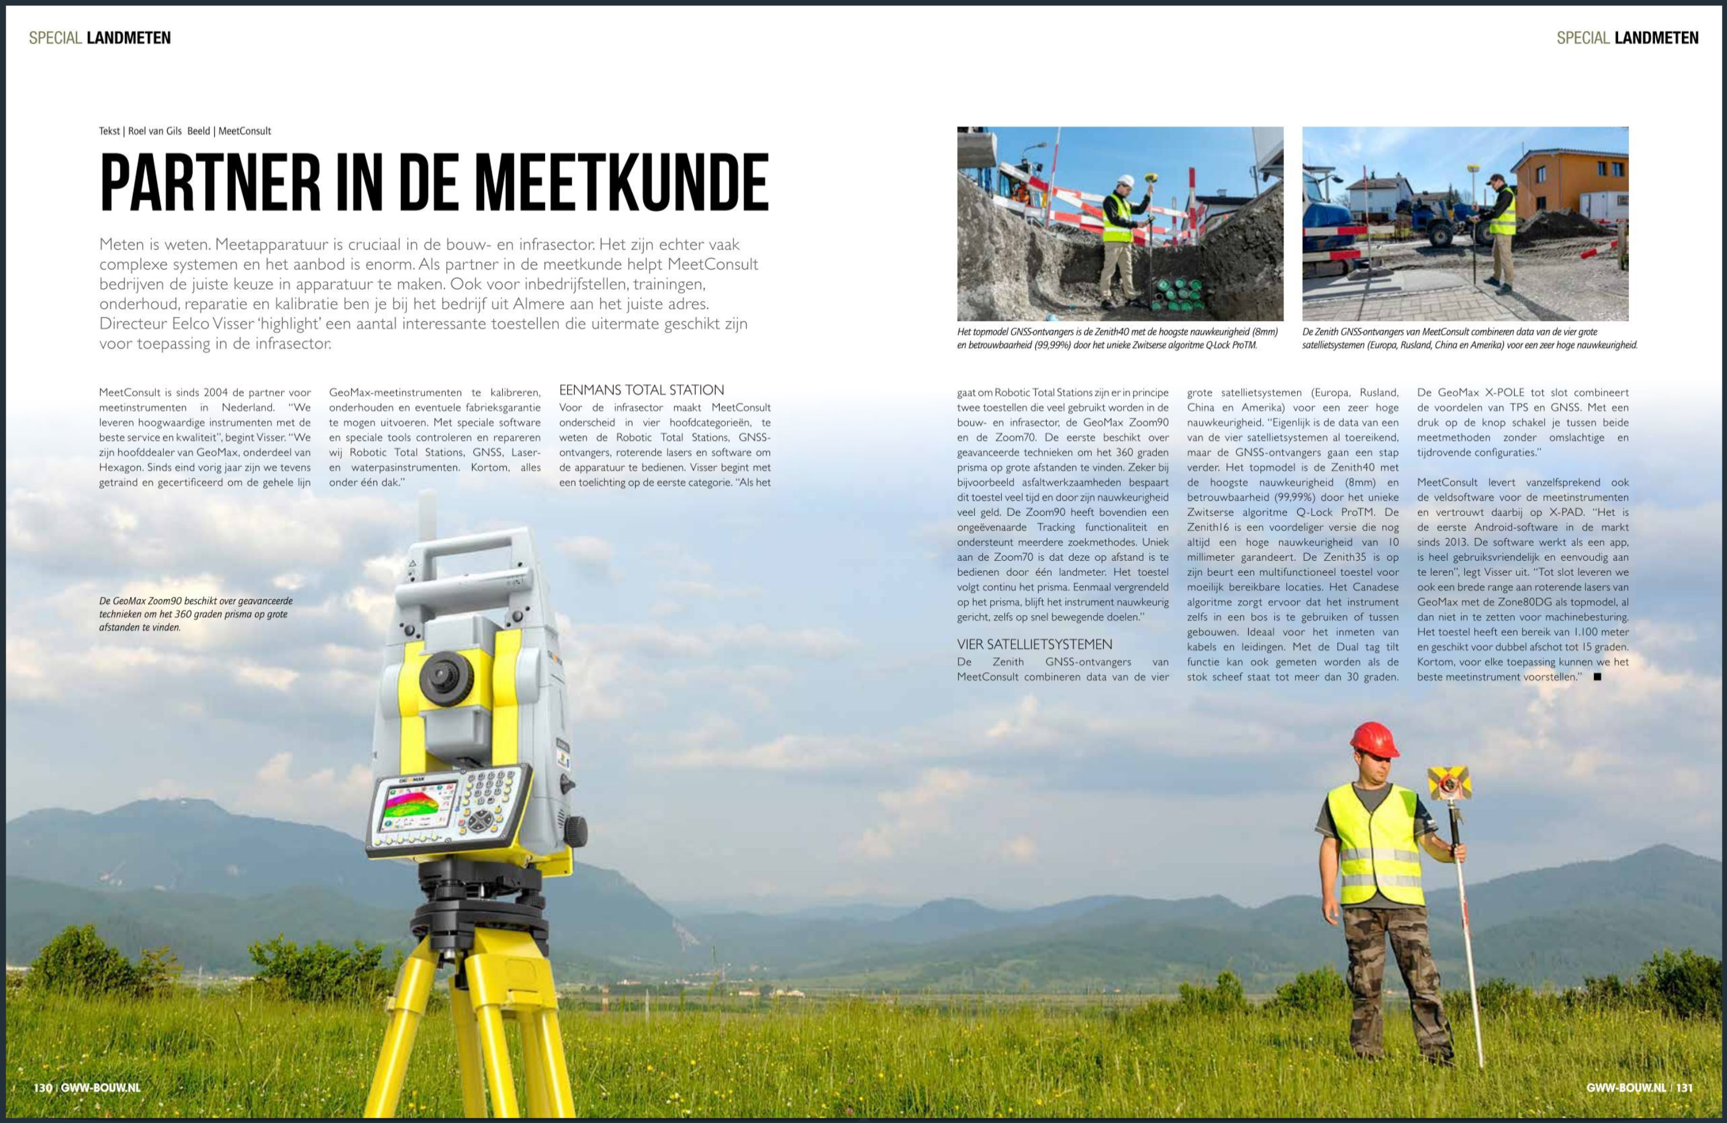Click the total station keypad
Image resolution: width=1727 pixels, height=1123 pixels.
click(x=487, y=803)
